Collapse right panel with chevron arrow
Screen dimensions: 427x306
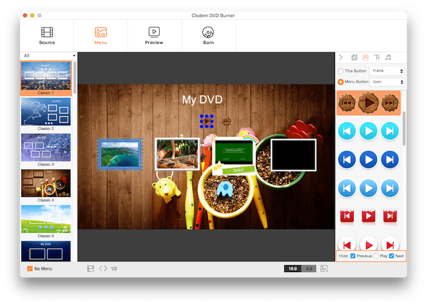coord(340,57)
